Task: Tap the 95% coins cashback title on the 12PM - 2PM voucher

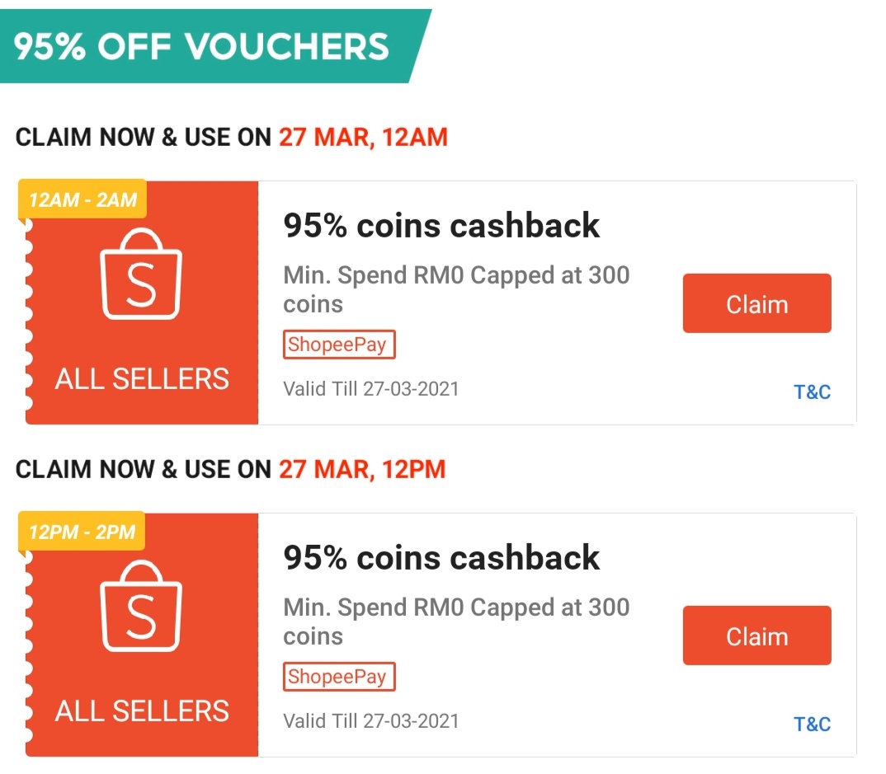Action: [441, 558]
